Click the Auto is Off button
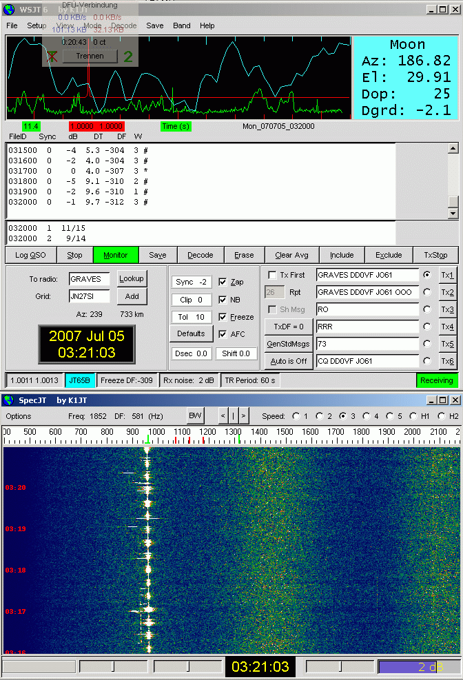 pos(289,361)
